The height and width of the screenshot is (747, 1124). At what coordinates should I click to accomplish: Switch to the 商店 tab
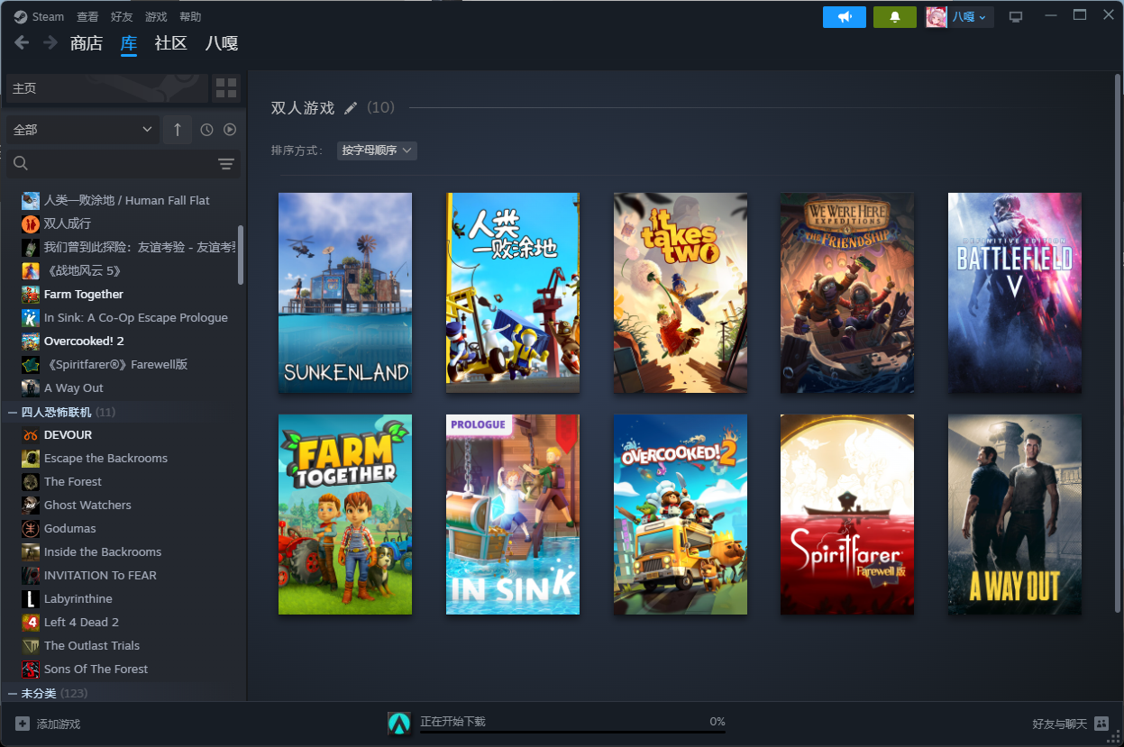coord(87,43)
